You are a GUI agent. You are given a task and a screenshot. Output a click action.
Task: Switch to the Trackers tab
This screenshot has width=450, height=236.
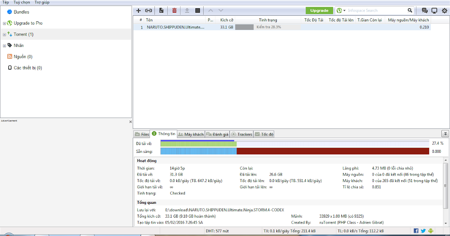pos(241,134)
